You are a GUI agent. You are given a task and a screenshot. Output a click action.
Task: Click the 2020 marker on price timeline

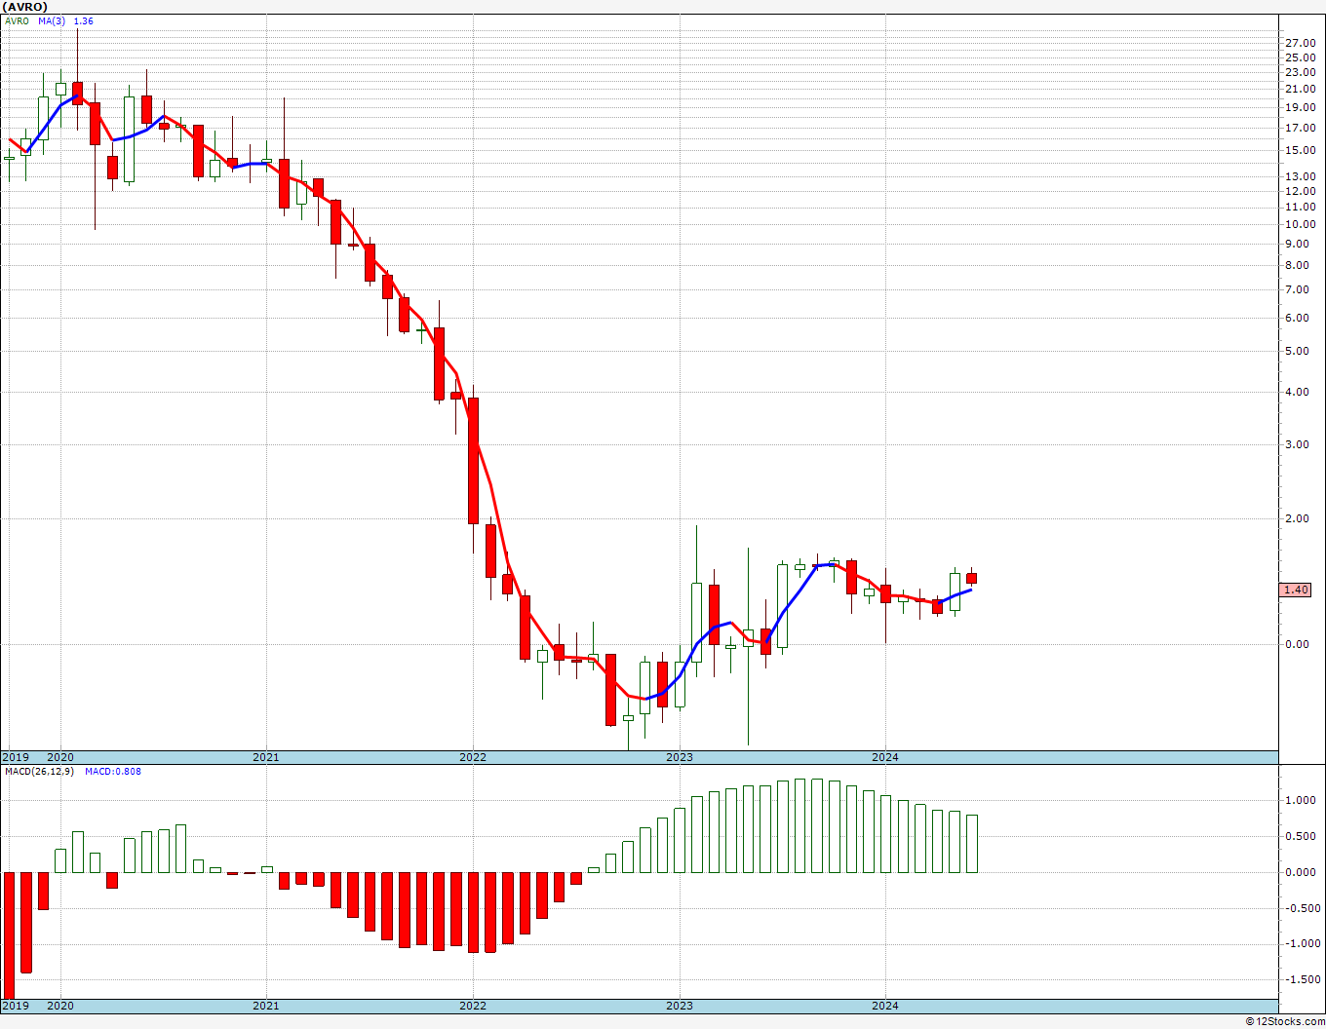click(x=60, y=757)
